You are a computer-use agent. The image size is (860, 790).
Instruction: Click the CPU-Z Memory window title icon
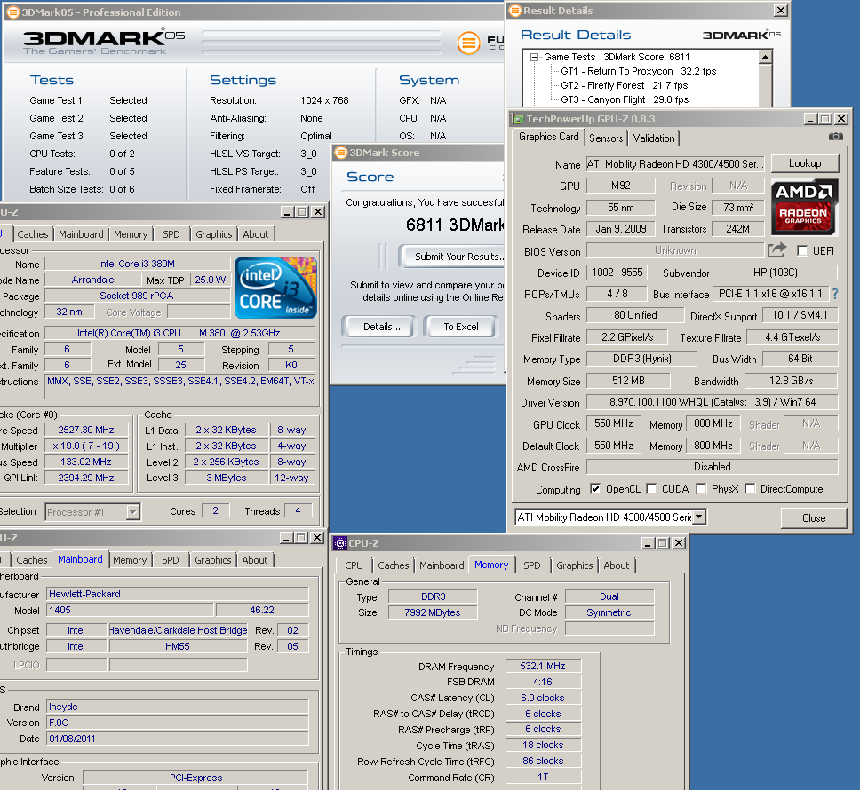click(340, 543)
